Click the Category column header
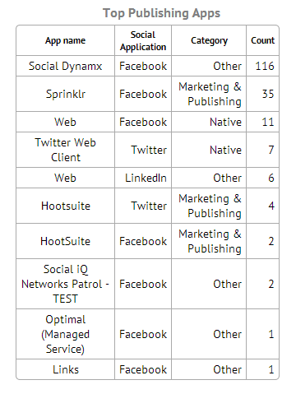The width and height of the screenshot is (296, 394). tap(209, 40)
